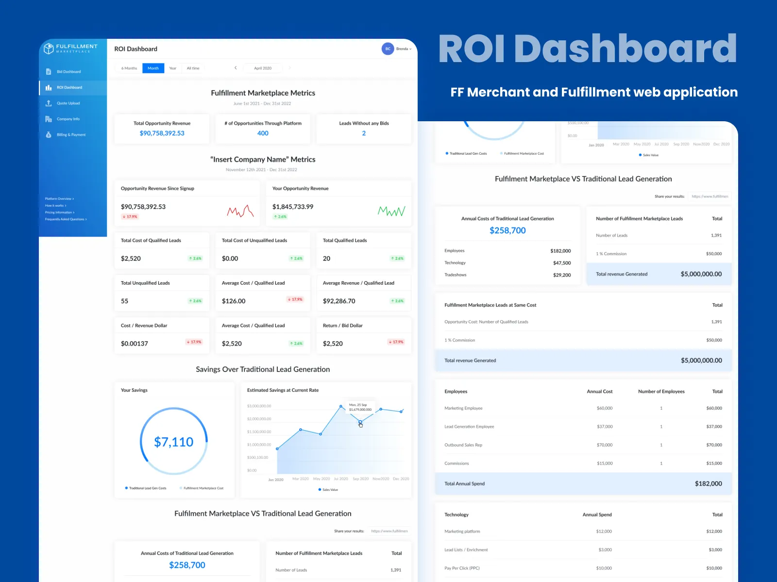Click Lead Generation Employee row
Image resolution: width=777 pixels, height=582 pixels.
click(x=583, y=427)
